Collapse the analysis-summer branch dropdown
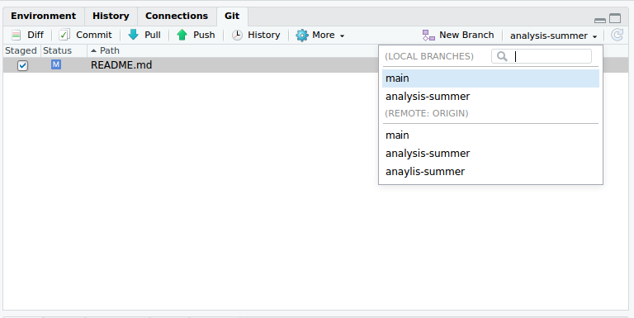Viewport: 634px width, 318px height. (x=553, y=36)
